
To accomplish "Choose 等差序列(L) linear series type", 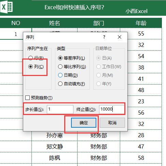I will click(x=71, y=58).
